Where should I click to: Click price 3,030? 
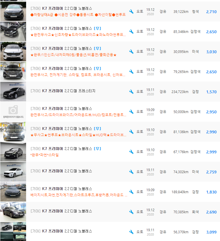211,52
